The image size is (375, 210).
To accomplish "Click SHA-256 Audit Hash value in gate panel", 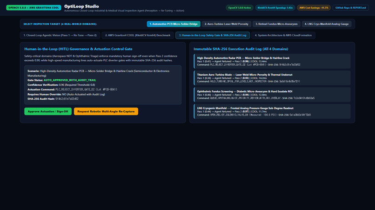I will tap(67, 99).
